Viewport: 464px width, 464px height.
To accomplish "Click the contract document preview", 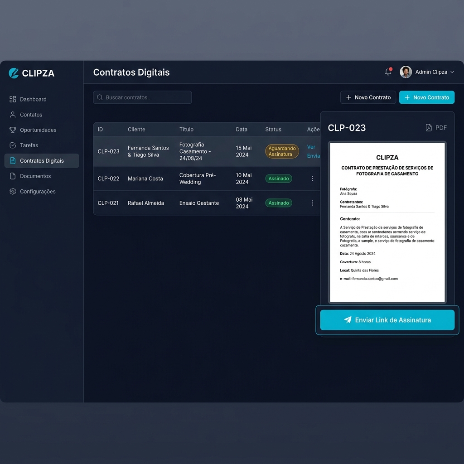I will [387, 222].
